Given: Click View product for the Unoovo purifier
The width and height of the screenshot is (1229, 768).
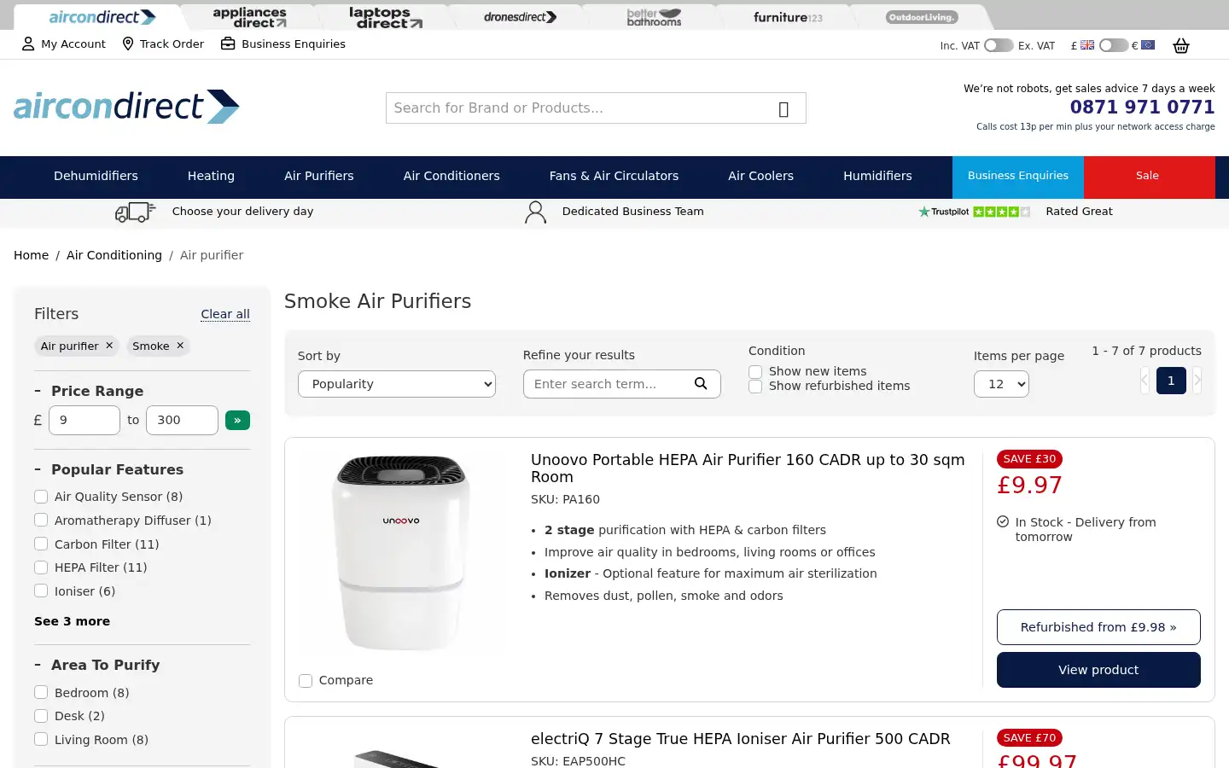Looking at the screenshot, I should 1098,670.
